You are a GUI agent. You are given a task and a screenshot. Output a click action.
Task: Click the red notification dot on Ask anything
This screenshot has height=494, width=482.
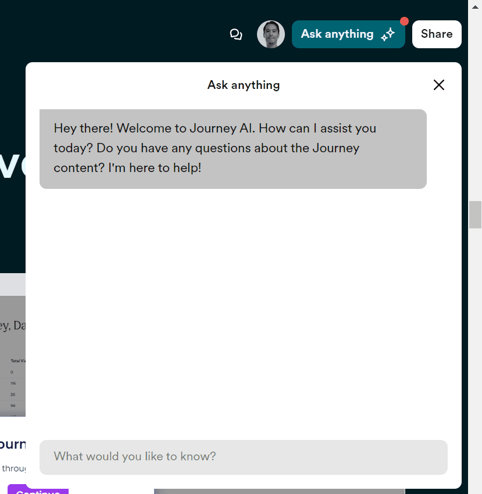point(404,21)
